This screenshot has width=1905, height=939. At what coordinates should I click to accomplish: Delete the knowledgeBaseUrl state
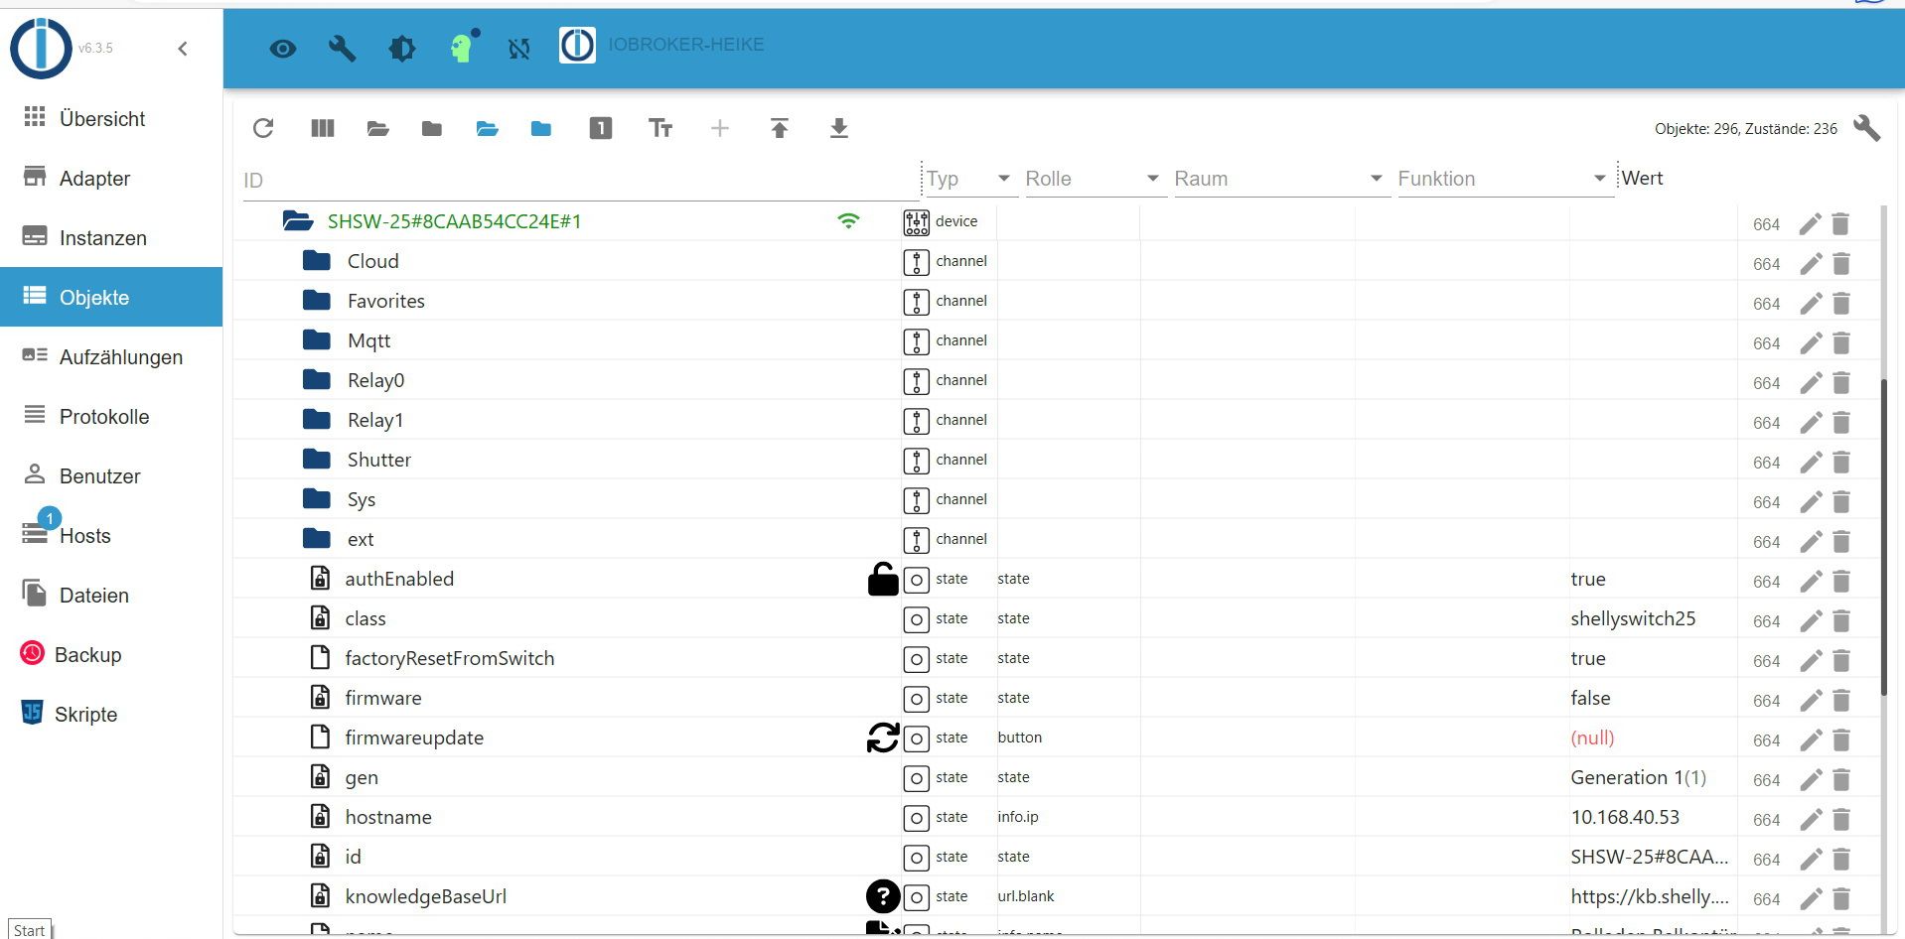[1840, 899]
